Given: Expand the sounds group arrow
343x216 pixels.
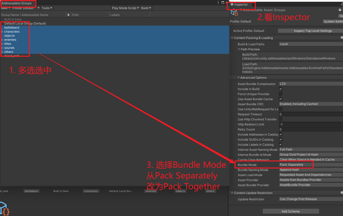Looking at the screenshot, I should point(3,48).
